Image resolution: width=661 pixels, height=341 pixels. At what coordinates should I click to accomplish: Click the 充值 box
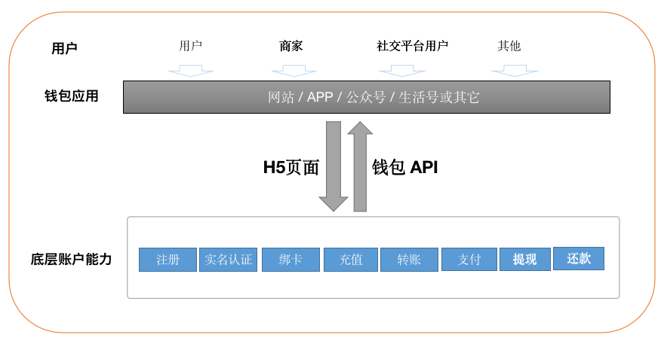351,260
